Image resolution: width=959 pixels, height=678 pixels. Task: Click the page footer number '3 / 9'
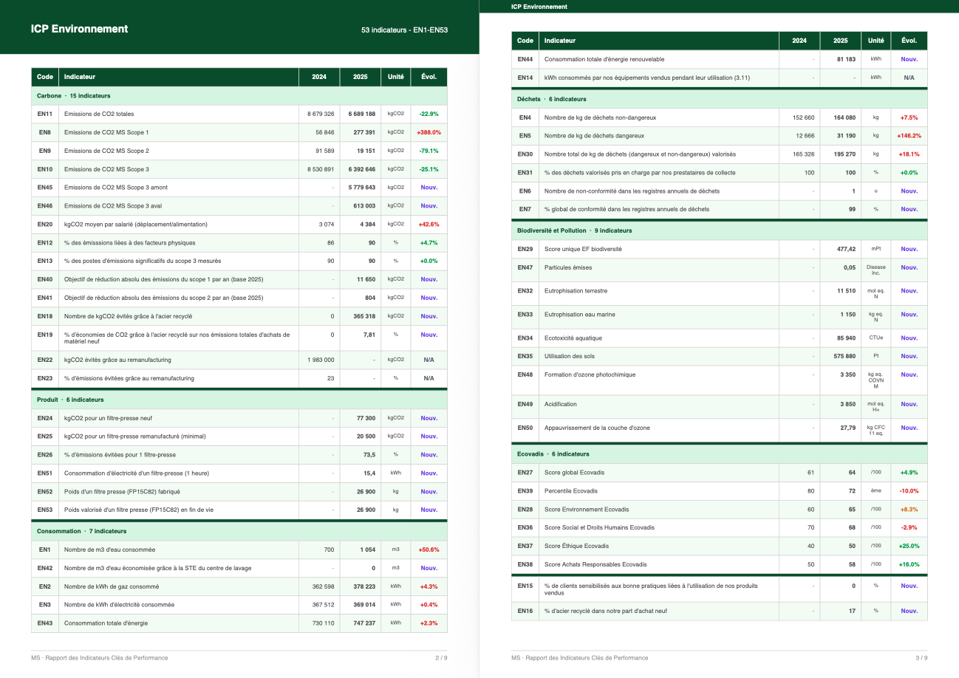[921, 658]
